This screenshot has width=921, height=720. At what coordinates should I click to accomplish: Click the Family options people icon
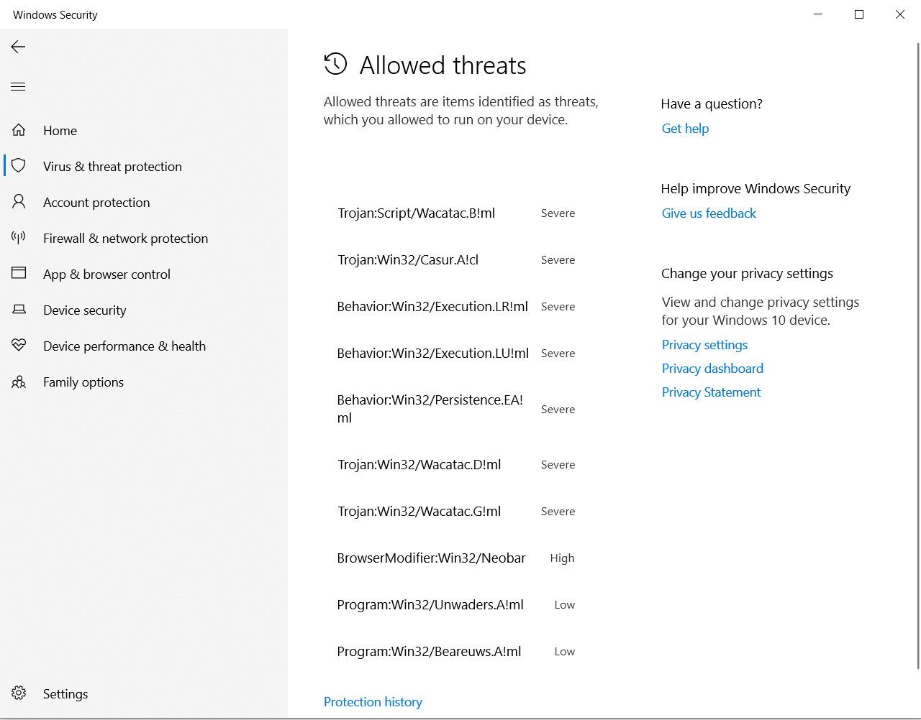[19, 382]
